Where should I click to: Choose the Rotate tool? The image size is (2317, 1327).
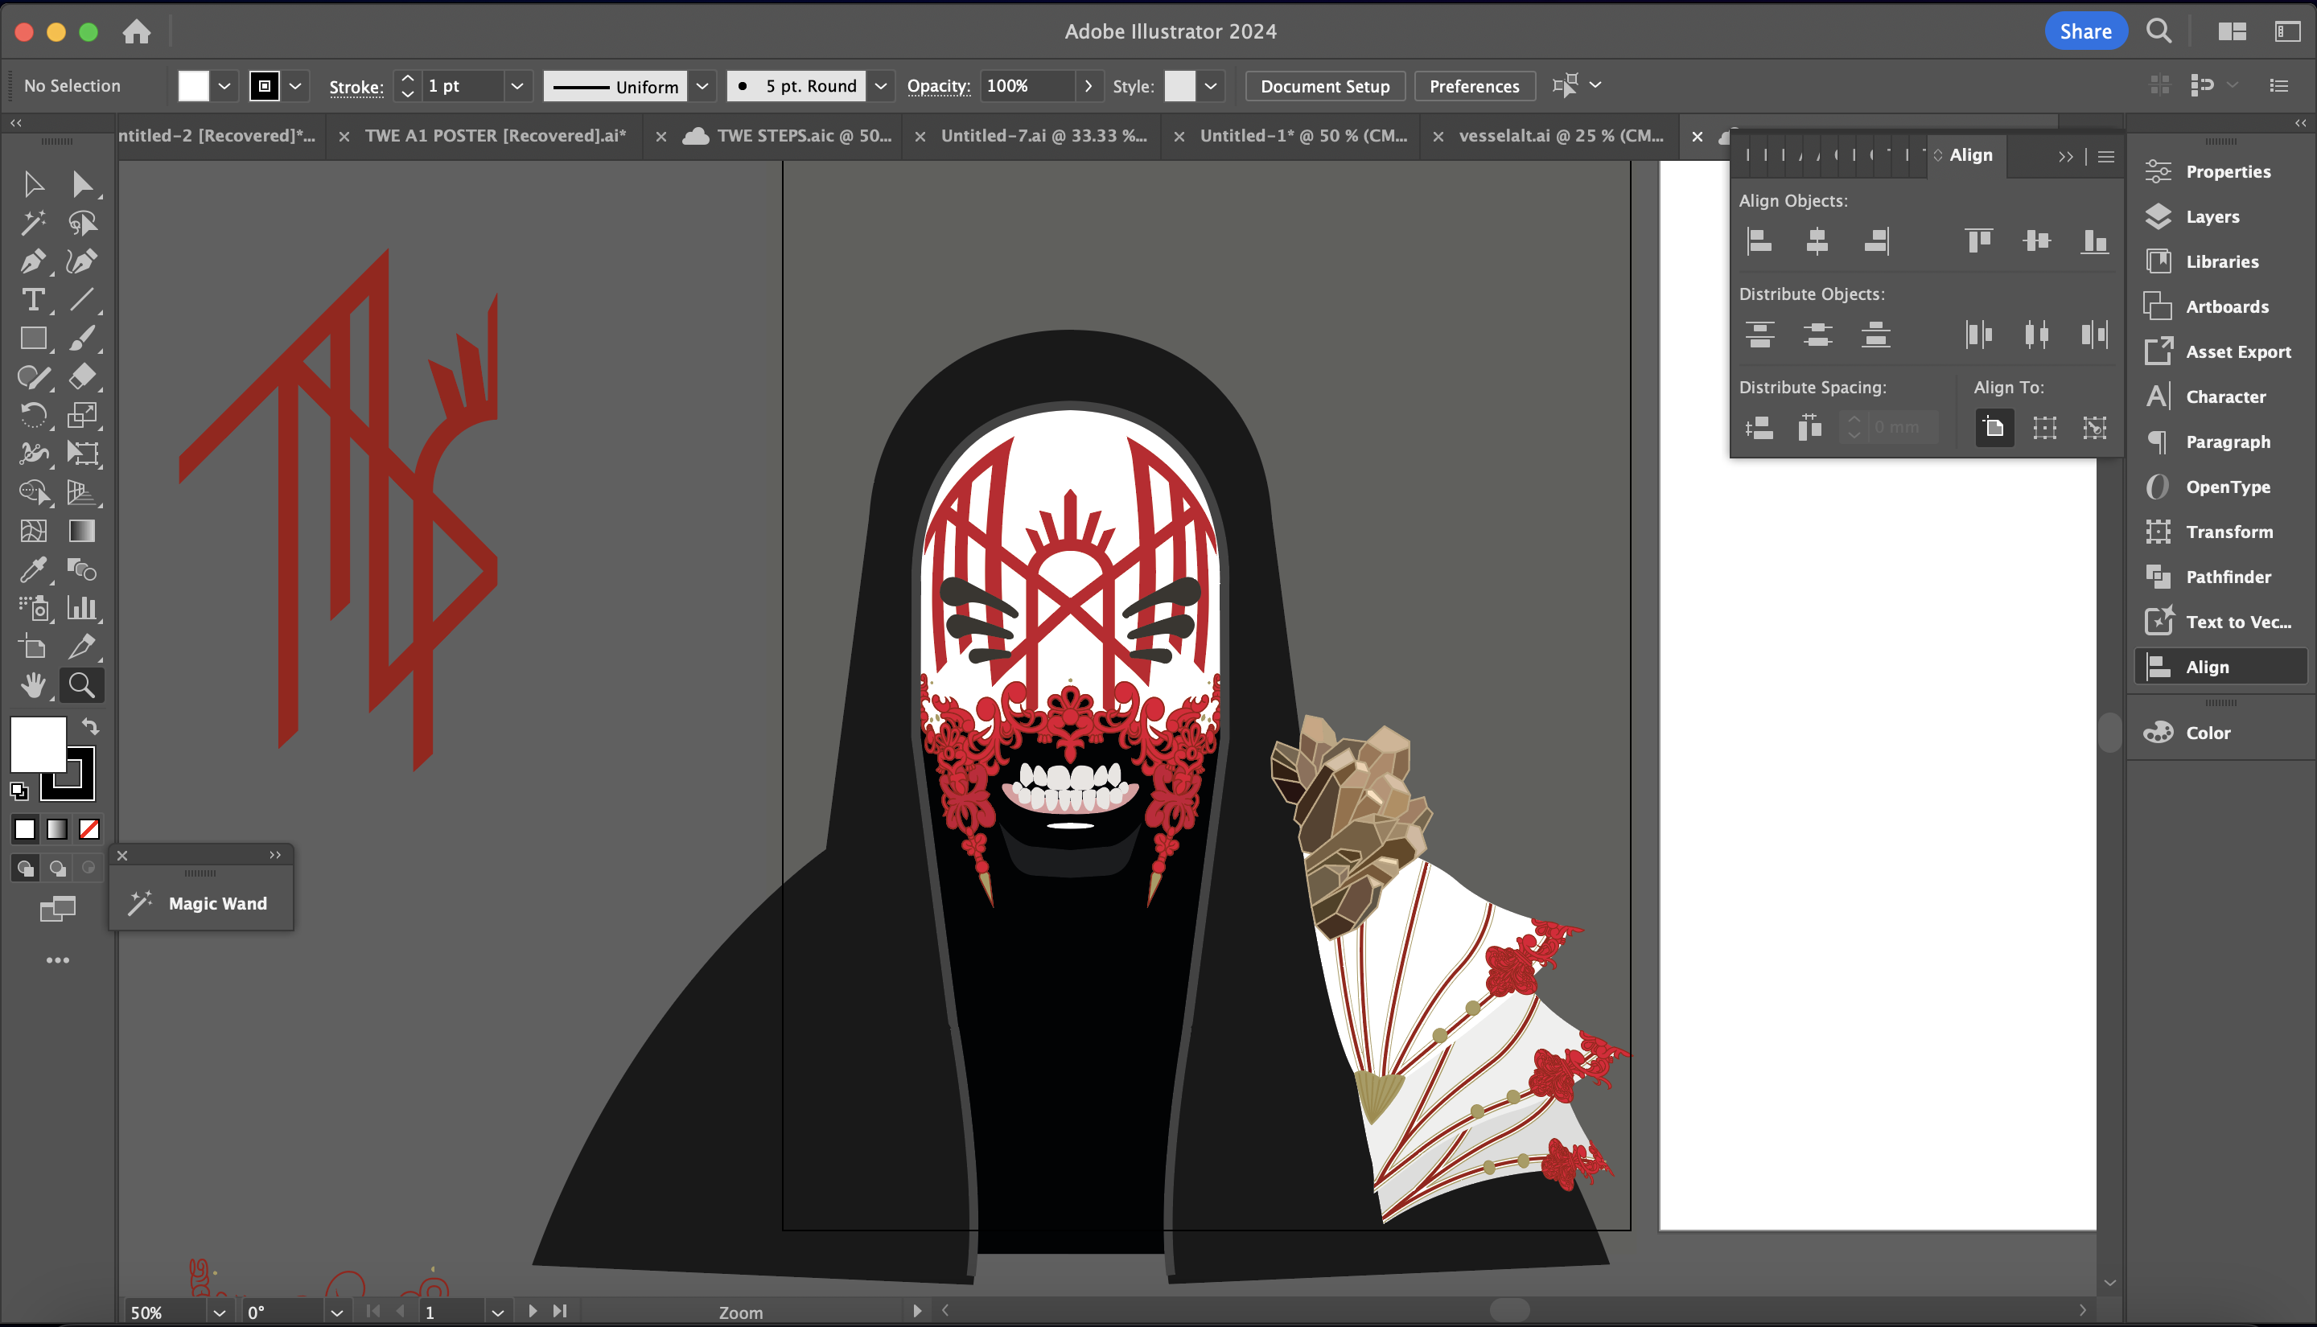pos(33,416)
